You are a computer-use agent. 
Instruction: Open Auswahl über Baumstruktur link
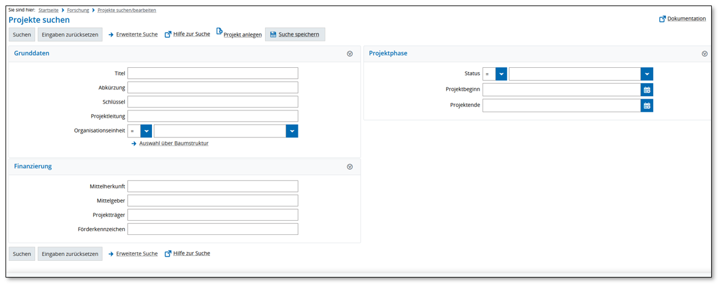coord(174,144)
